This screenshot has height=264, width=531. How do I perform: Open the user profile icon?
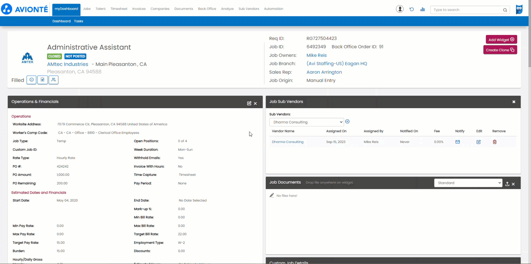[400, 9]
